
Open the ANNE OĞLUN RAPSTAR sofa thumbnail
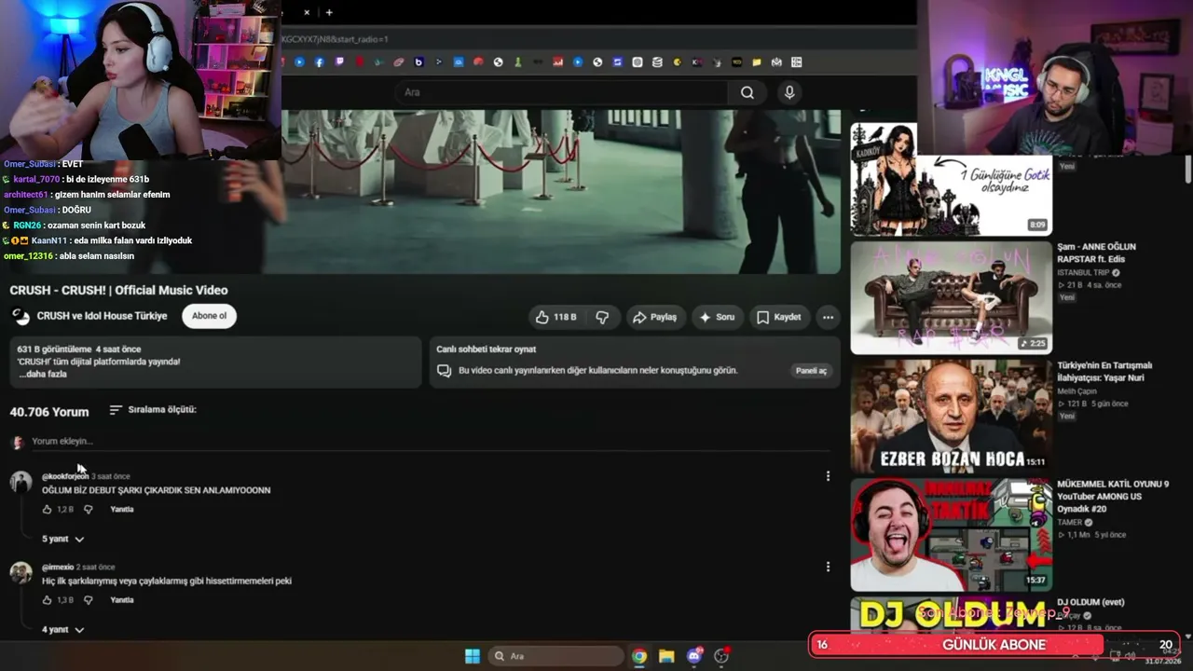[951, 297]
